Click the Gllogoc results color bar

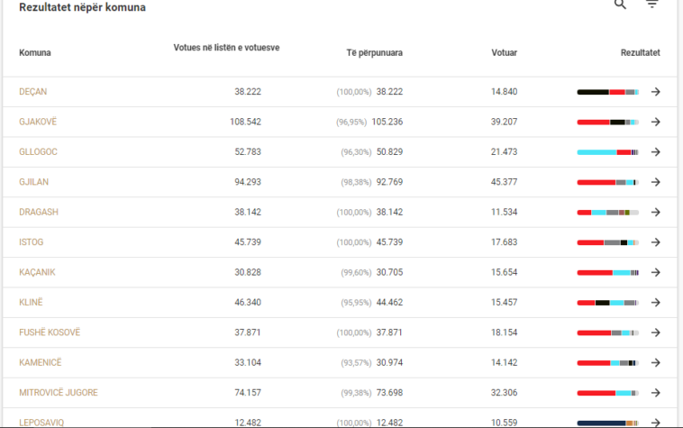607,152
